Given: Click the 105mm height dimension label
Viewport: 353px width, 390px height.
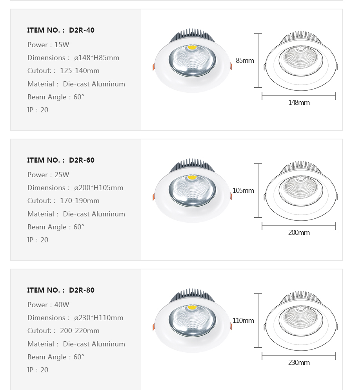Looking at the screenshot, I should point(243,190).
